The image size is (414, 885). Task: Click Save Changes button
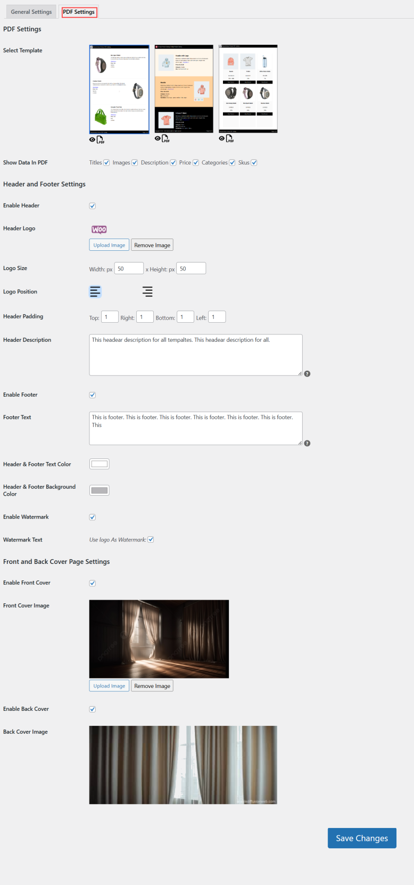(x=362, y=838)
